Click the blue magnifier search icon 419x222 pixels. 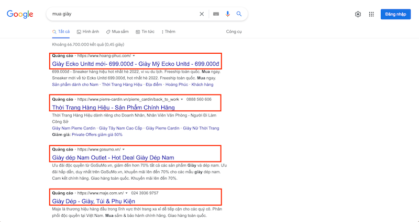[x=239, y=14]
